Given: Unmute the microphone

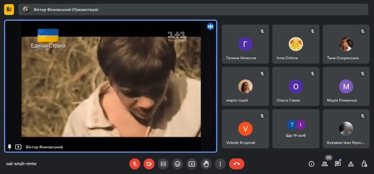Looking at the screenshot, I should point(135,164).
